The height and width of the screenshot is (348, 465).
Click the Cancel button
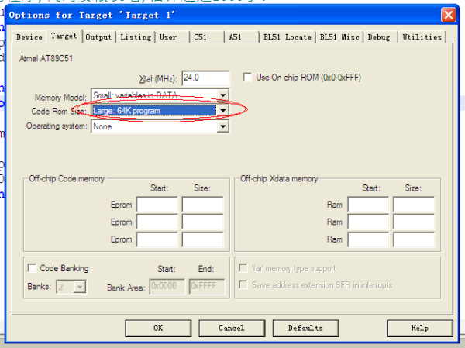point(231,328)
